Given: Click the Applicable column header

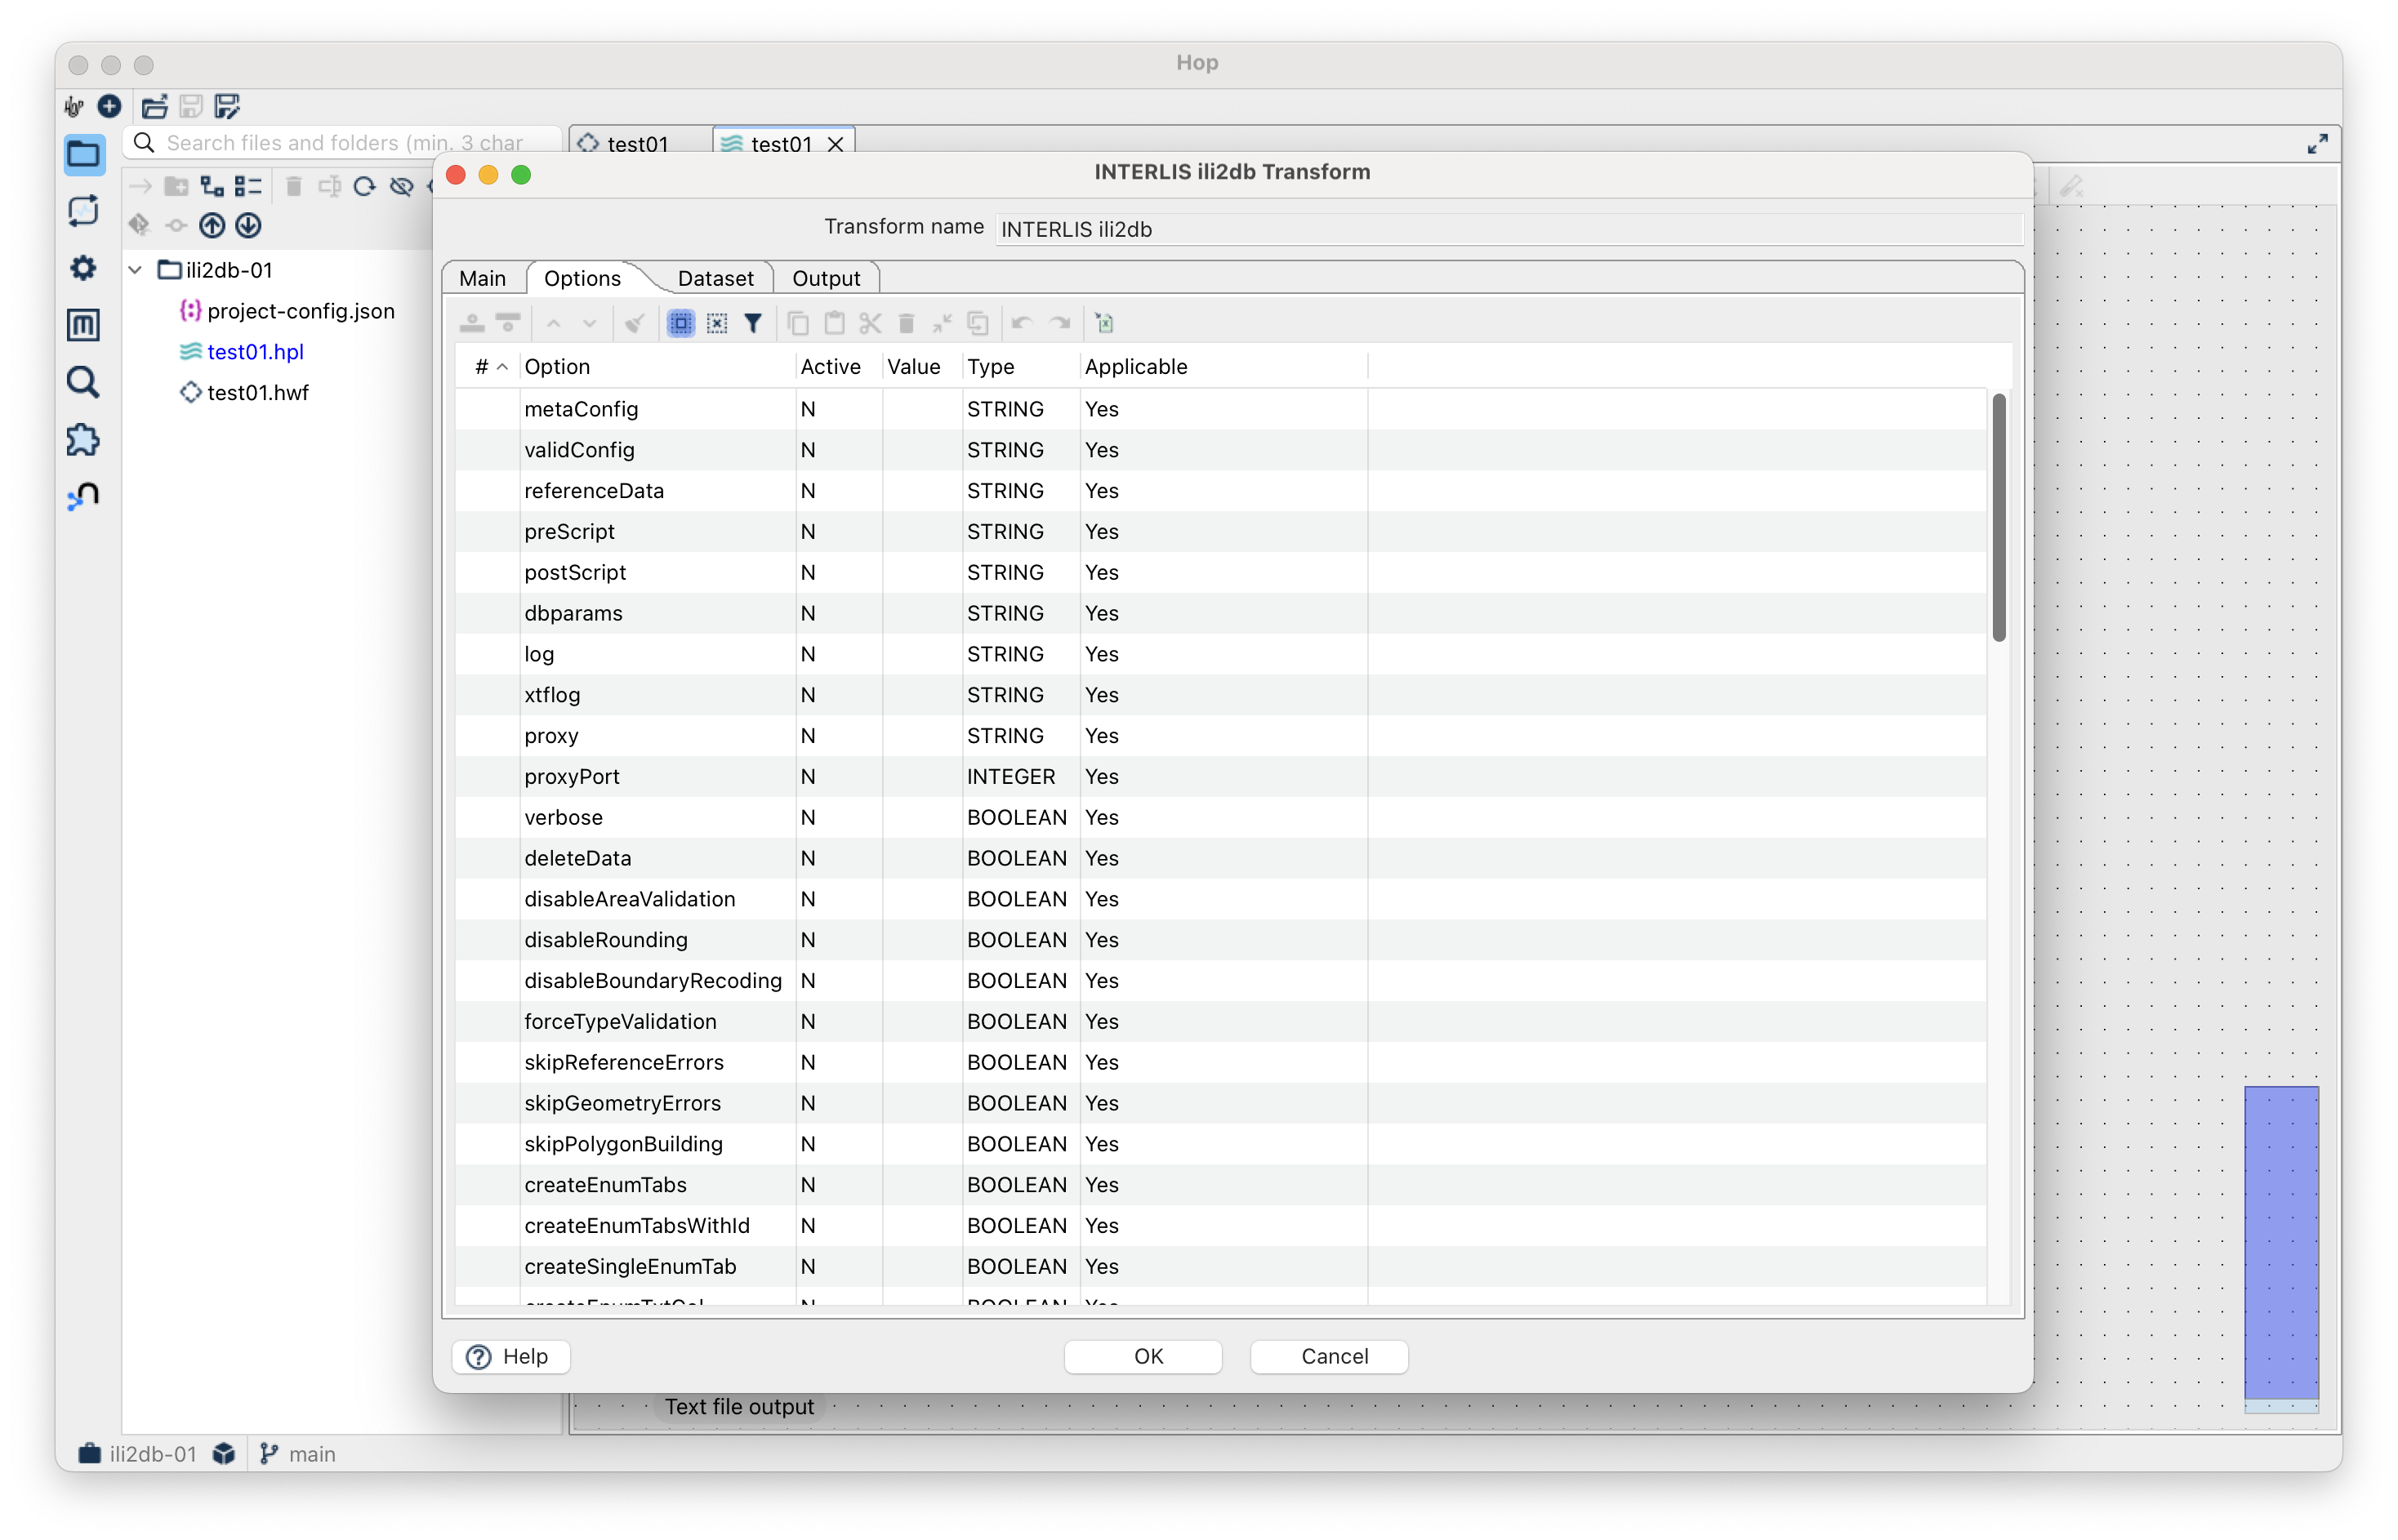Looking at the screenshot, I should [x=1223, y=367].
